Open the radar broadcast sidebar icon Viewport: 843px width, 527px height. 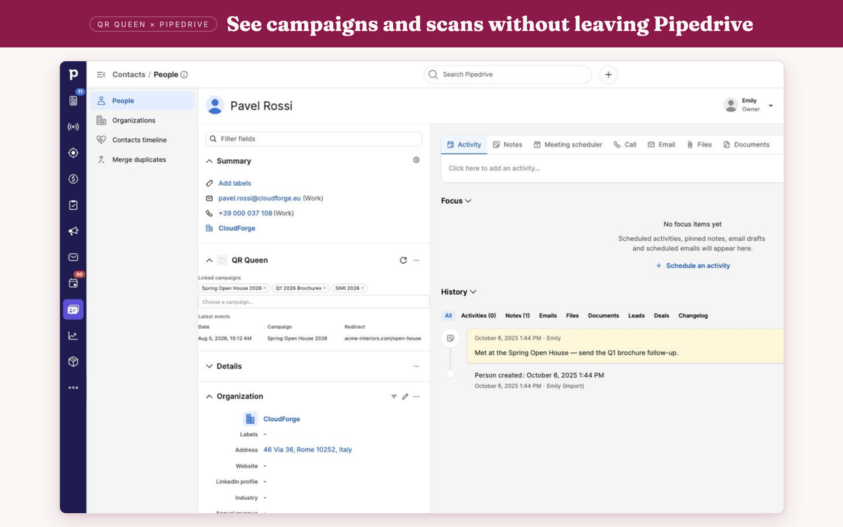point(73,126)
